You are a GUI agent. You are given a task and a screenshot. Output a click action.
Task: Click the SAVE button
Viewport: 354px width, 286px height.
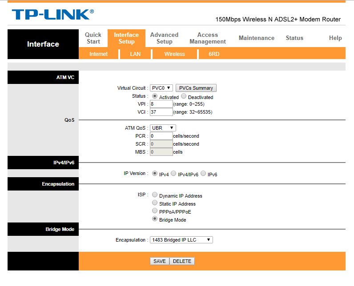[160, 261]
